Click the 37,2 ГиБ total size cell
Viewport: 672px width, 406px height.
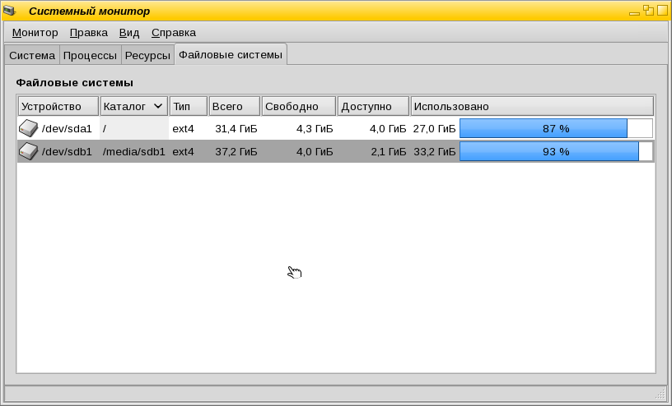236,151
